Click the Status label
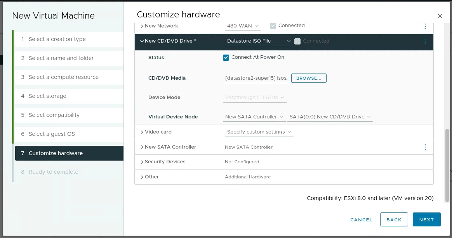 coord(156,58)
